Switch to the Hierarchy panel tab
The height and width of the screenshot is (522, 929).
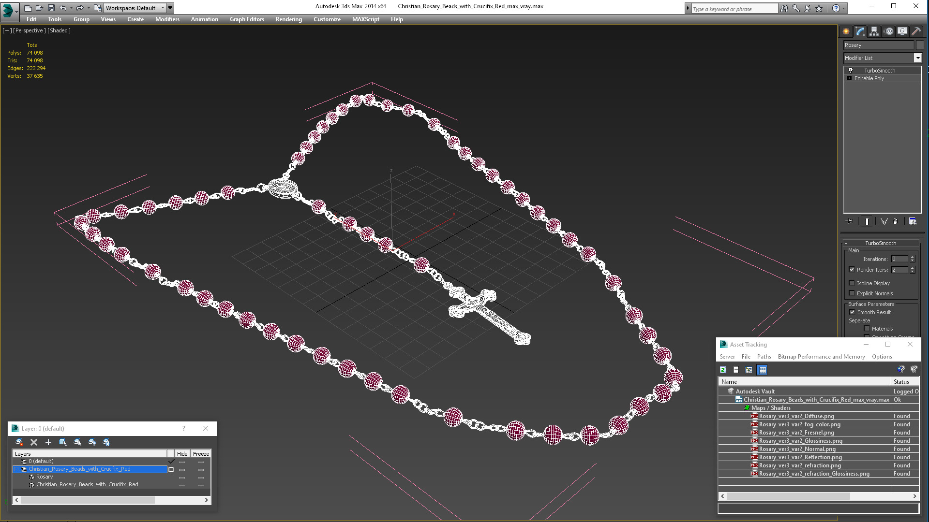coord(874,31)
